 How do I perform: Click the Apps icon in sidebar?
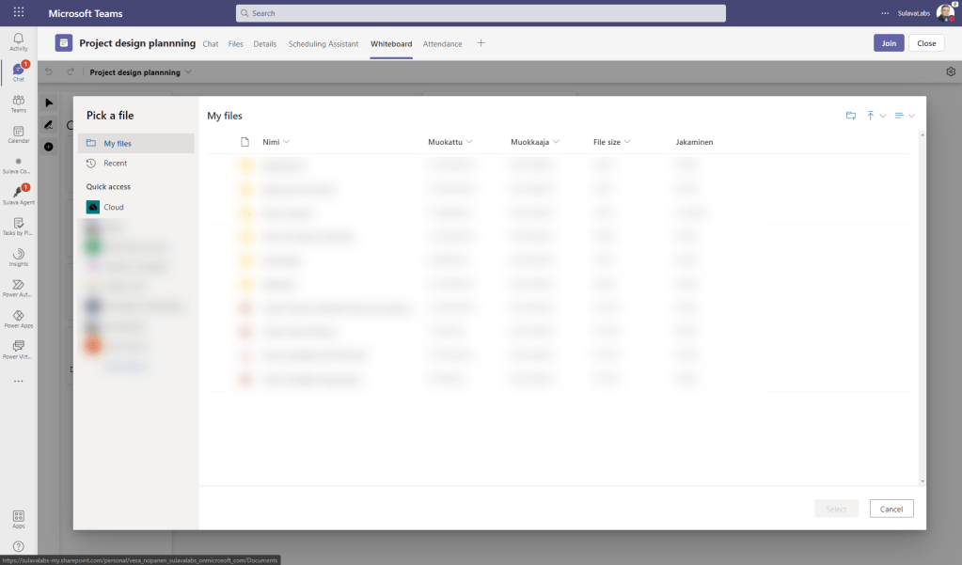tap(19, 518)
